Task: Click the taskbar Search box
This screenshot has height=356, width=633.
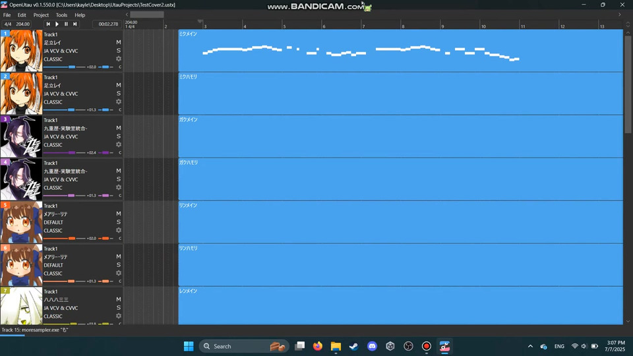Action: (244, 346)
